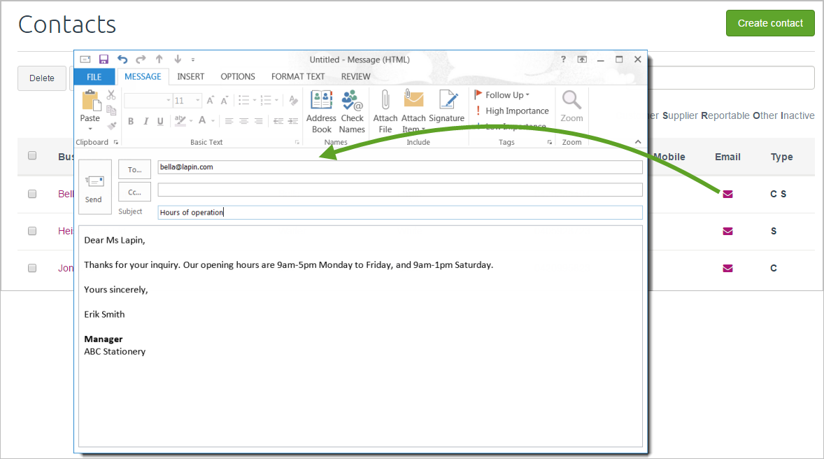This screenshot has height=459, width=824.
Task: Tick the checkbox for the Jon contact row
Action: pyautogui.click(x=32, y=268)
